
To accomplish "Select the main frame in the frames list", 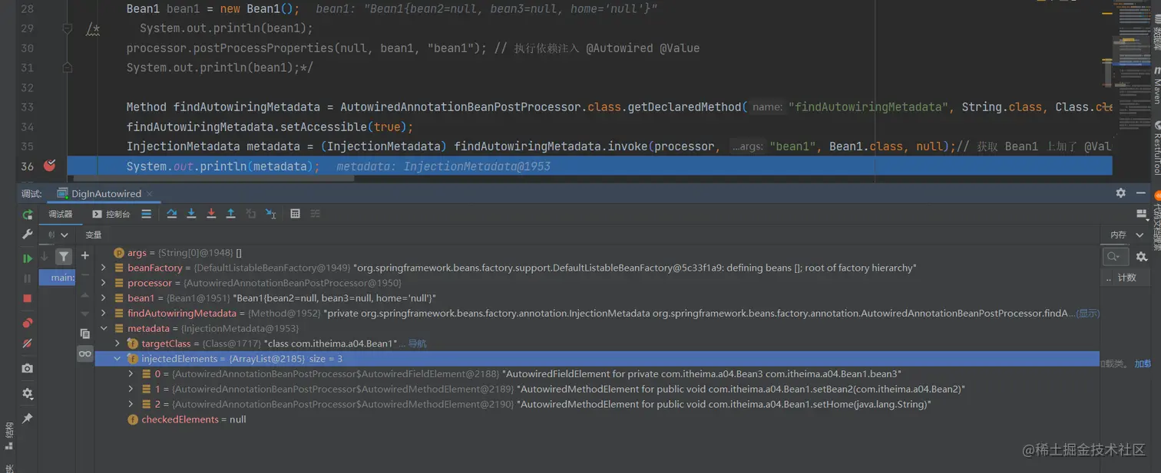I will 58,278.
